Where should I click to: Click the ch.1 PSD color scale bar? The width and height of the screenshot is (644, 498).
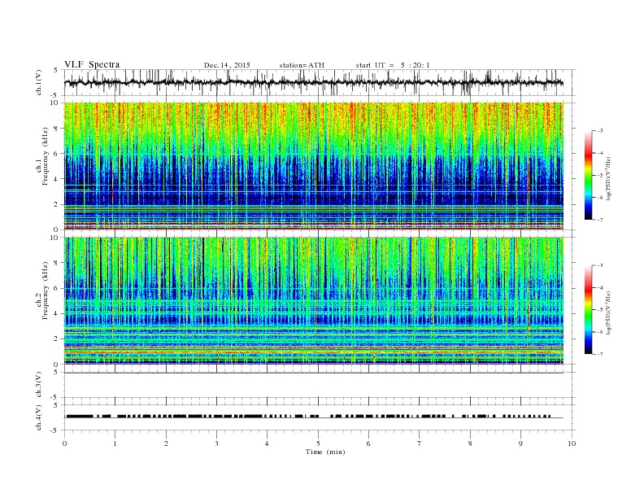[x=589, y=175]
